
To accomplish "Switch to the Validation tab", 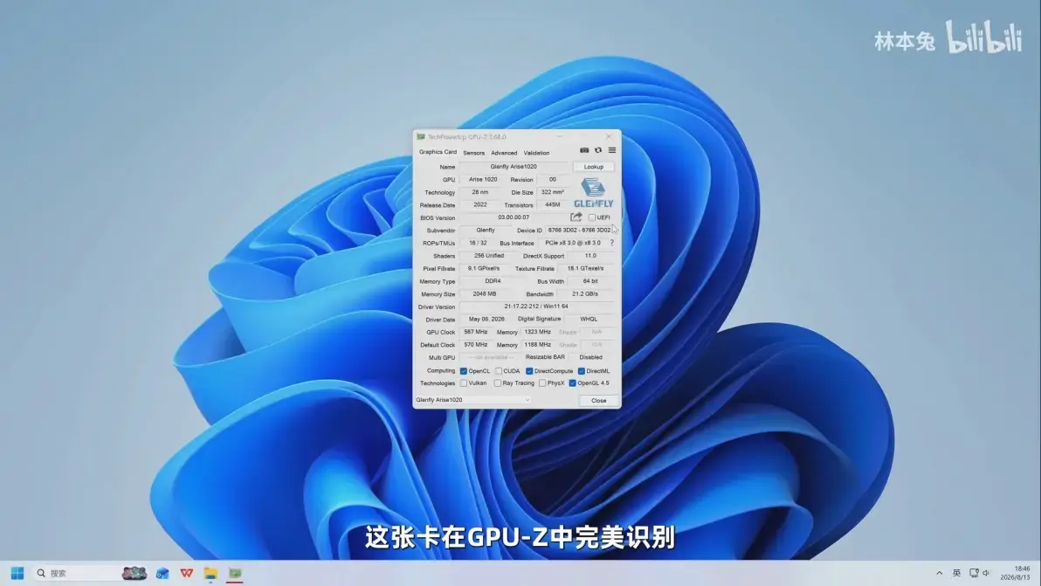I will point(536,153).
